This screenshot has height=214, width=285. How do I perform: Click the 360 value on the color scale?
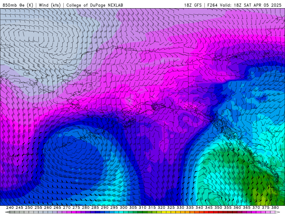coord(237,208)
